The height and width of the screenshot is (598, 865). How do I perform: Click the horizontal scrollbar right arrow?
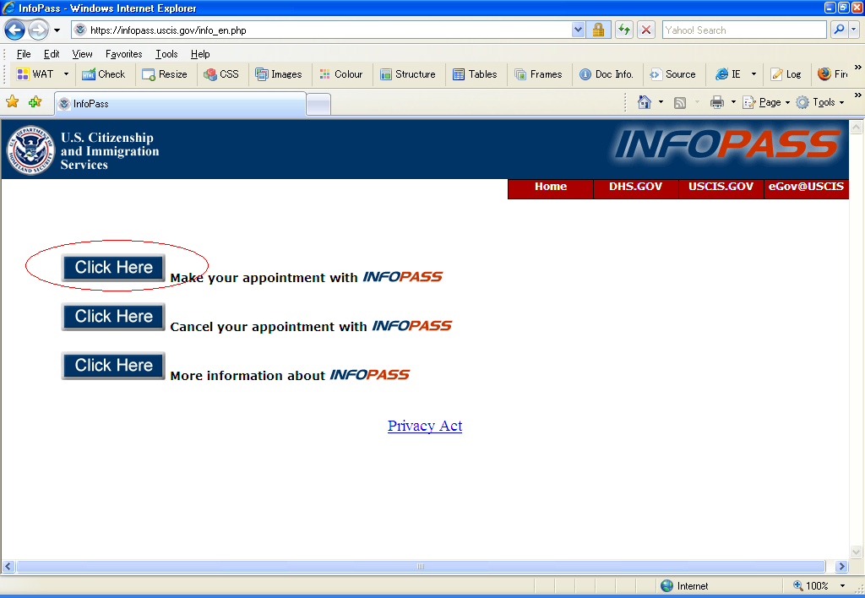point(841,567)
